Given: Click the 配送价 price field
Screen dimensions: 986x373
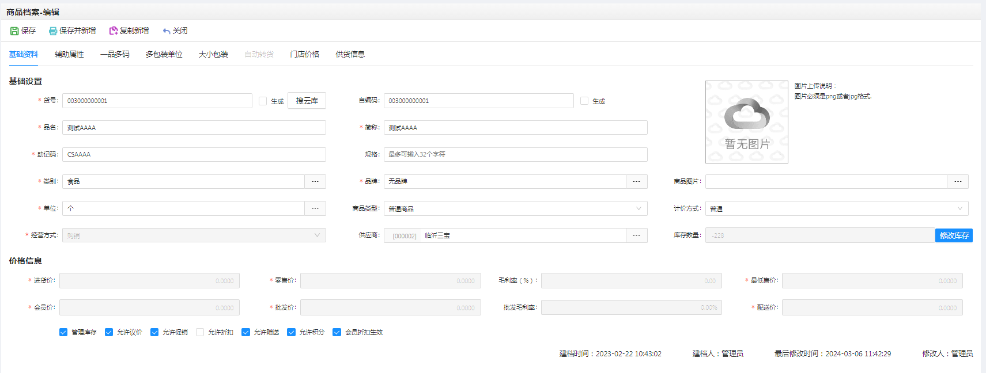Looking at the screenshot, I should 872,307.
